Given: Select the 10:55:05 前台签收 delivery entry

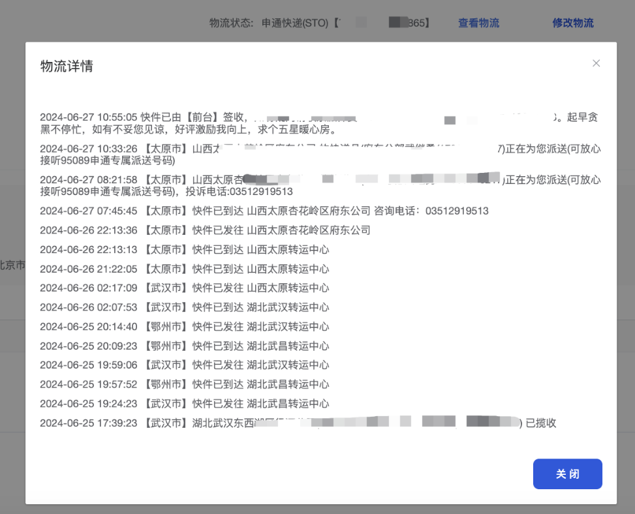Looking at the screenshot, I should [x=318, y=123].
